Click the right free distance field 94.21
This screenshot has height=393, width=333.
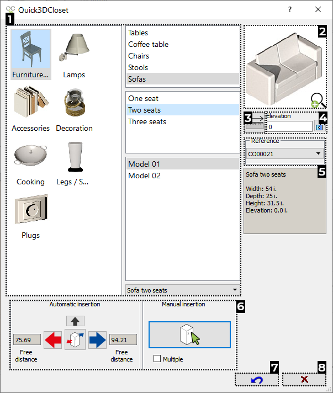(x=123, y=339)
